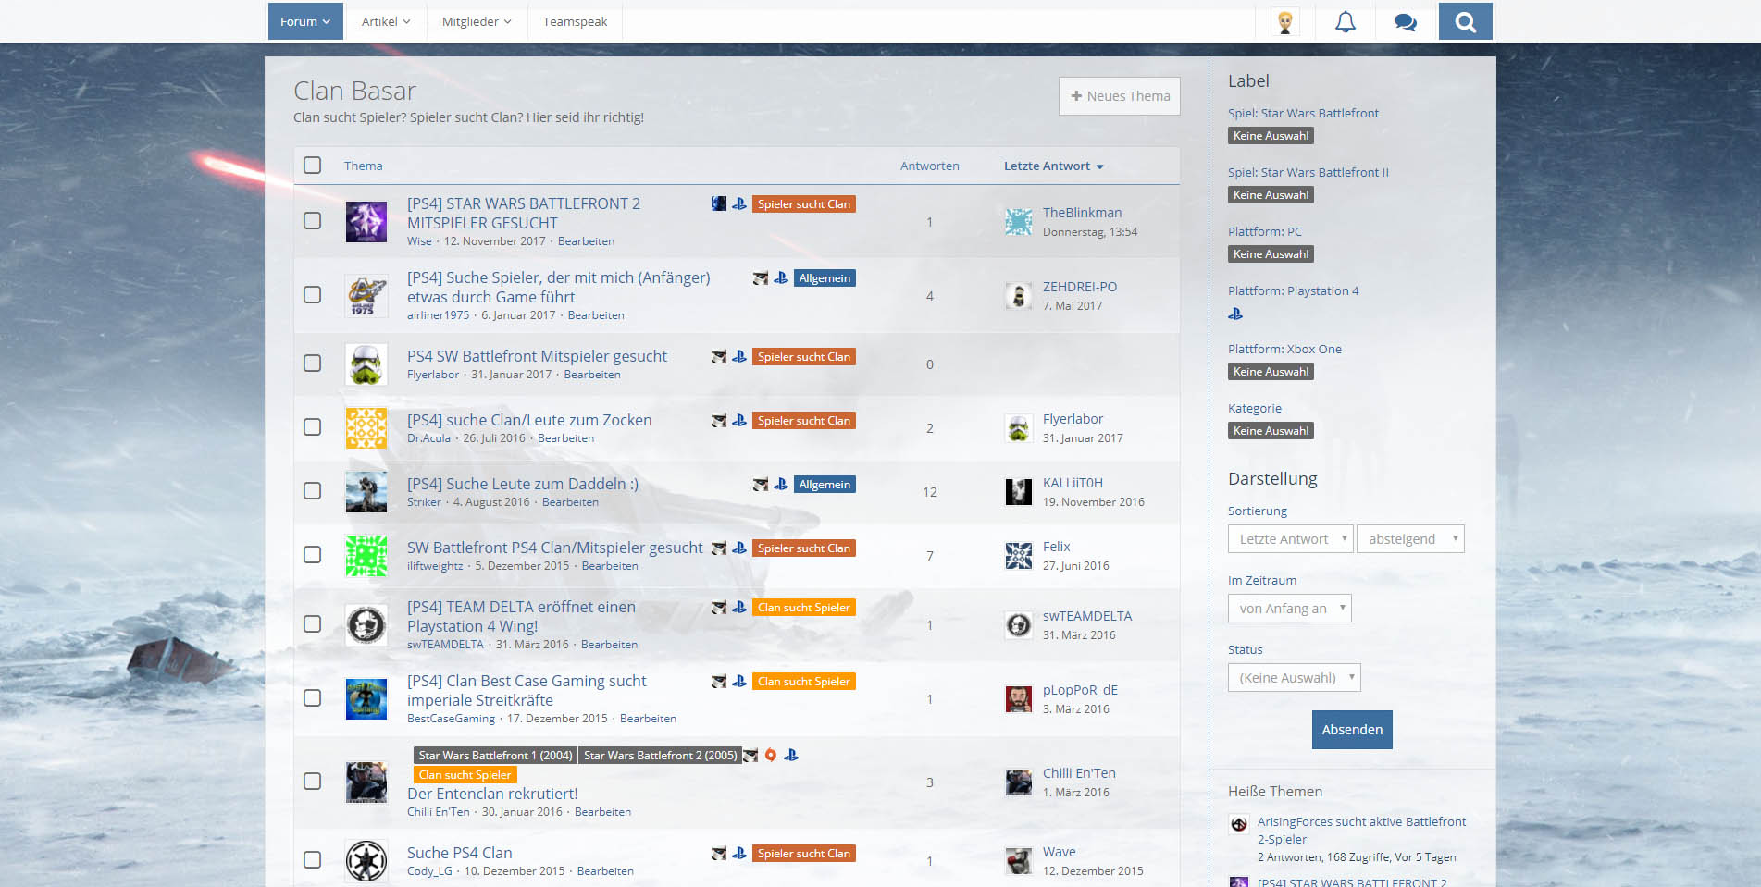The image size is (1761, 887).
Task: Click Battlefront II game icon in first thread
Action: 719,203
